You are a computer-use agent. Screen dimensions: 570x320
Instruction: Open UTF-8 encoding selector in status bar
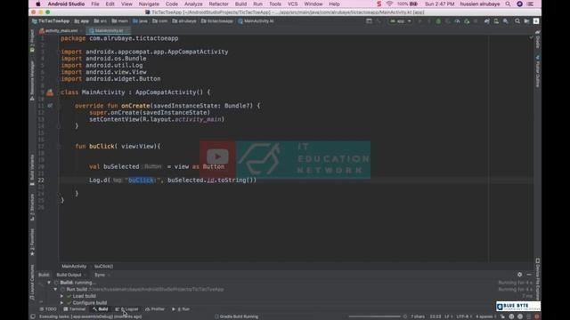(463, 316)
